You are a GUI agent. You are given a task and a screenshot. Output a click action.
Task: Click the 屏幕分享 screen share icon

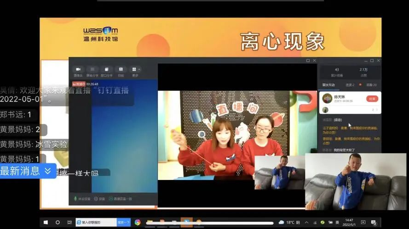pos(92,69)
